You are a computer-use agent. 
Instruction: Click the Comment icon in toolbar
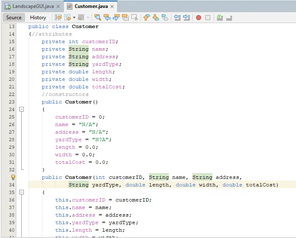tap(220, 18)
